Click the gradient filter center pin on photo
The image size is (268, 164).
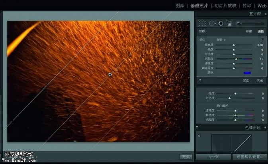[110, 75]
